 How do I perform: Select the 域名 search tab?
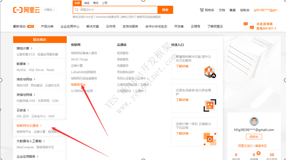pos(87,3)
